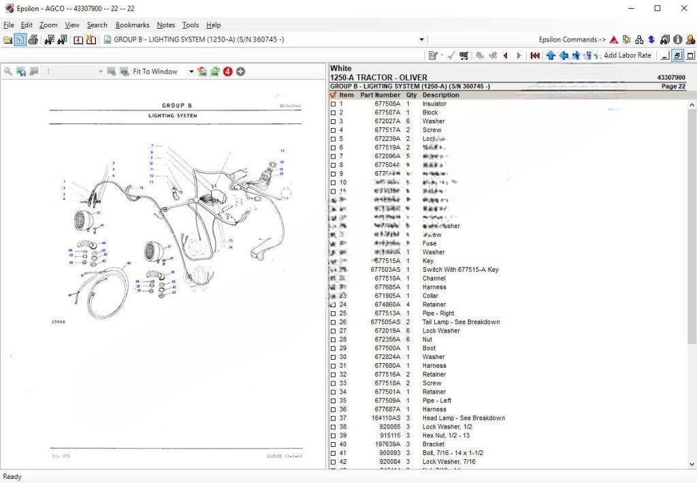Click the open folder toolbar icon
Image resolution: width=697 pixels, height=483 pixels.
7,40
